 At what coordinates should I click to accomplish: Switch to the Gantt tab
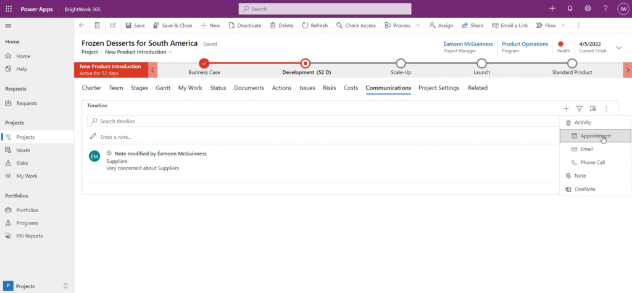(163, 88)
